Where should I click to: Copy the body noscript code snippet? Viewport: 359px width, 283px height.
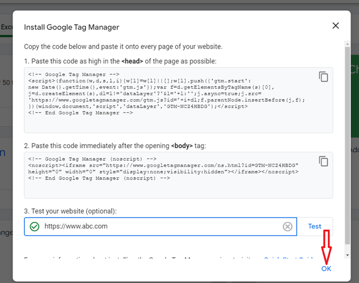point(323,161)
